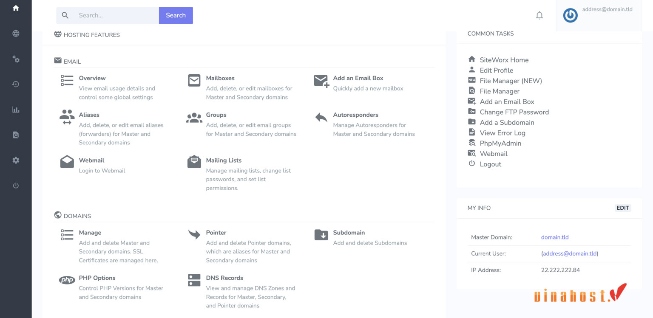Select the DNS Records server icon
Screen dimensions: 653x318
pyautogui.click(x=194, y=280)
